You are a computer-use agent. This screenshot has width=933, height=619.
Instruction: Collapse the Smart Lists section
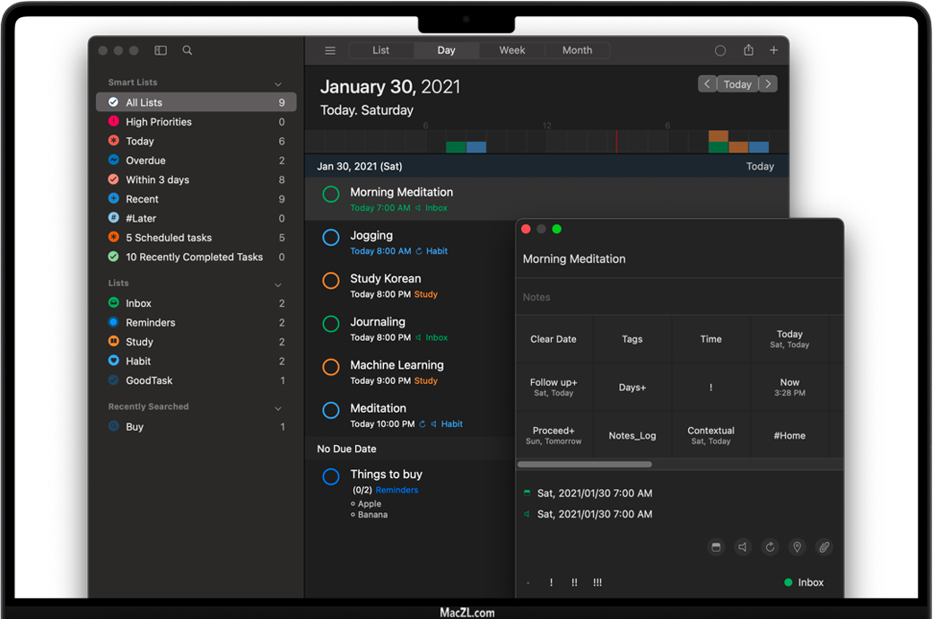point(278,83)
